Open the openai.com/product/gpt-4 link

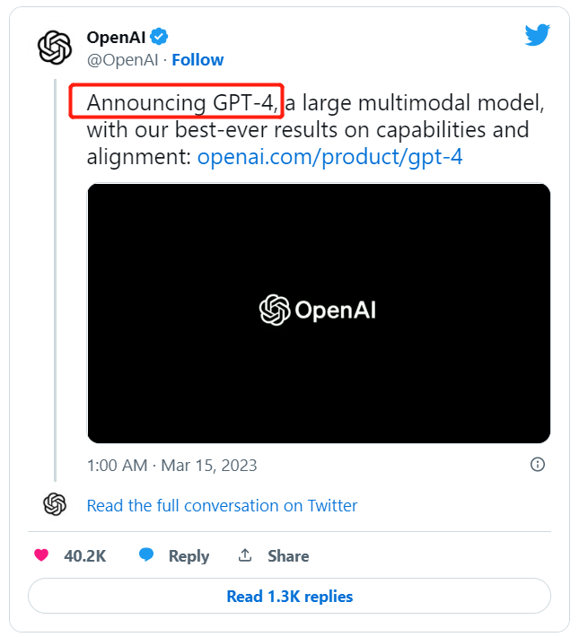329,157
